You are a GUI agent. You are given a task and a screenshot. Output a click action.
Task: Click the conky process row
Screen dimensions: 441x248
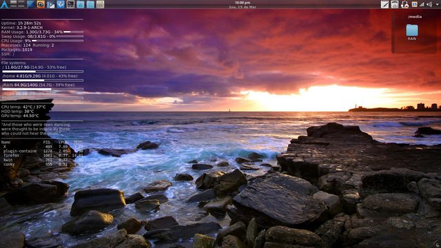pyautogui.click(x=42, y=164)
